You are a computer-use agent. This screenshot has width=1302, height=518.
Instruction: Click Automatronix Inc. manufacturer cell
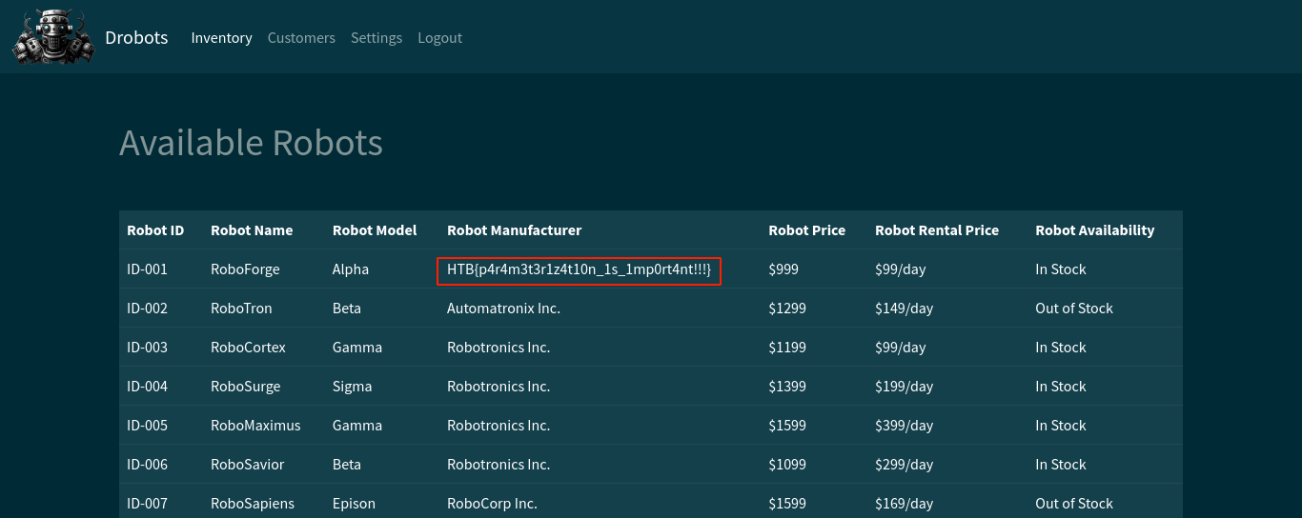pyautogui.click(x=503, y=309)
